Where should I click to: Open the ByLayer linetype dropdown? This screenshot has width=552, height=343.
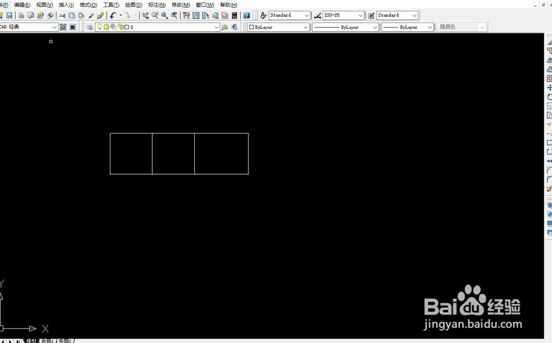point(346,27)
